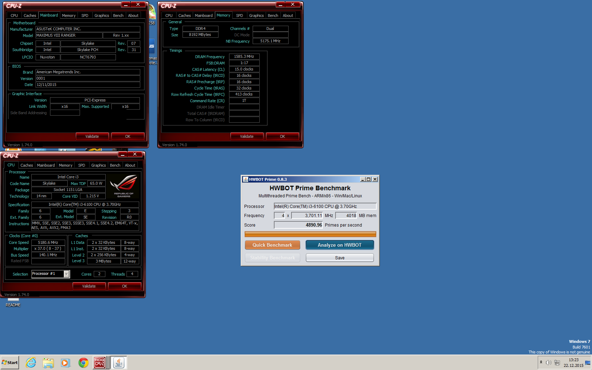Click the HWBOT Prime orange progress bar
The height and width of the screenshot is (370, 592).
(310, 234)
